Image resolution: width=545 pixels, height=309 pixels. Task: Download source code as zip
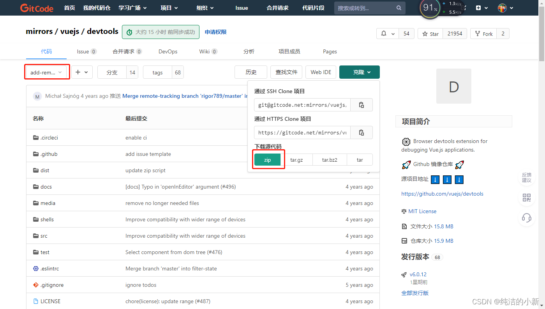click(x=268, y=159)
